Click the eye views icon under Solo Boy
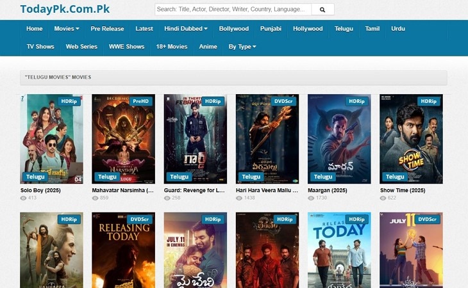The width and height of the screenshot is (468, 288). point(23,198)
